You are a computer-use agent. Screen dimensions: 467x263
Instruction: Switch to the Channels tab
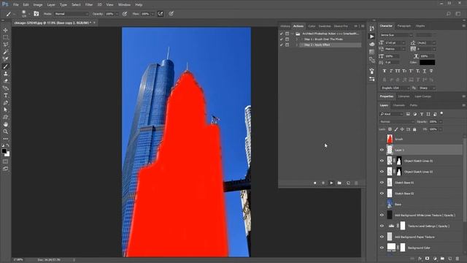pos(399,105)
